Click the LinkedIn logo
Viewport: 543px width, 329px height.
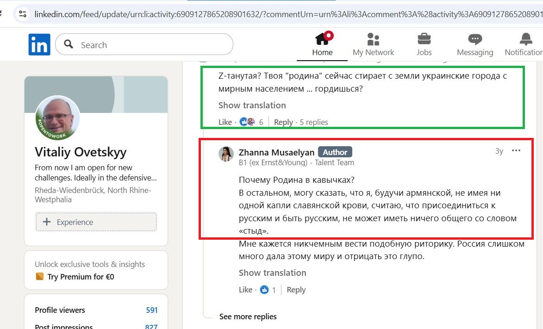click(39, 44)
